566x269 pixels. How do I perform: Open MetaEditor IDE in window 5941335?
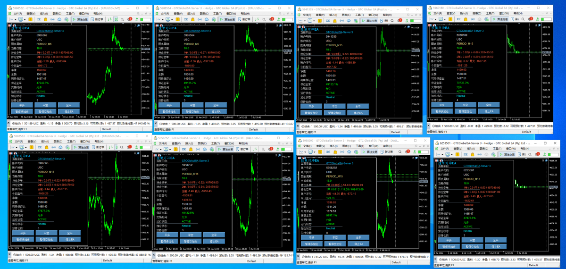coord(328,20)
